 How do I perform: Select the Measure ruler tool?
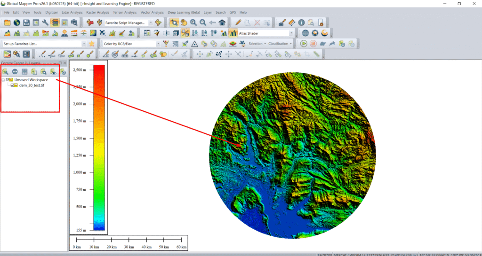tap(292, 23)
